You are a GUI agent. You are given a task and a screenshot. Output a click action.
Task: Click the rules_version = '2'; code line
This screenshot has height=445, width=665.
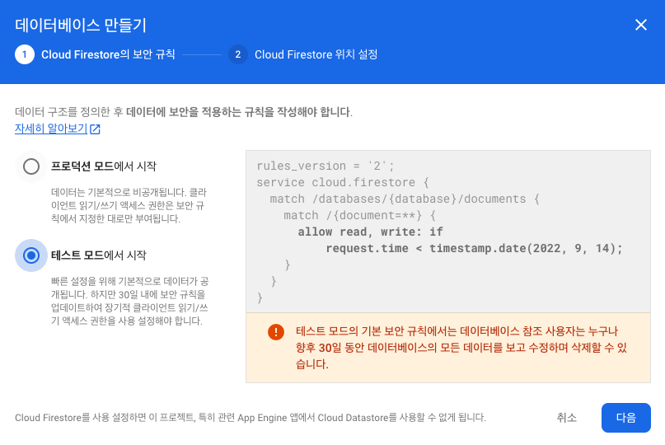click(325, 166)
